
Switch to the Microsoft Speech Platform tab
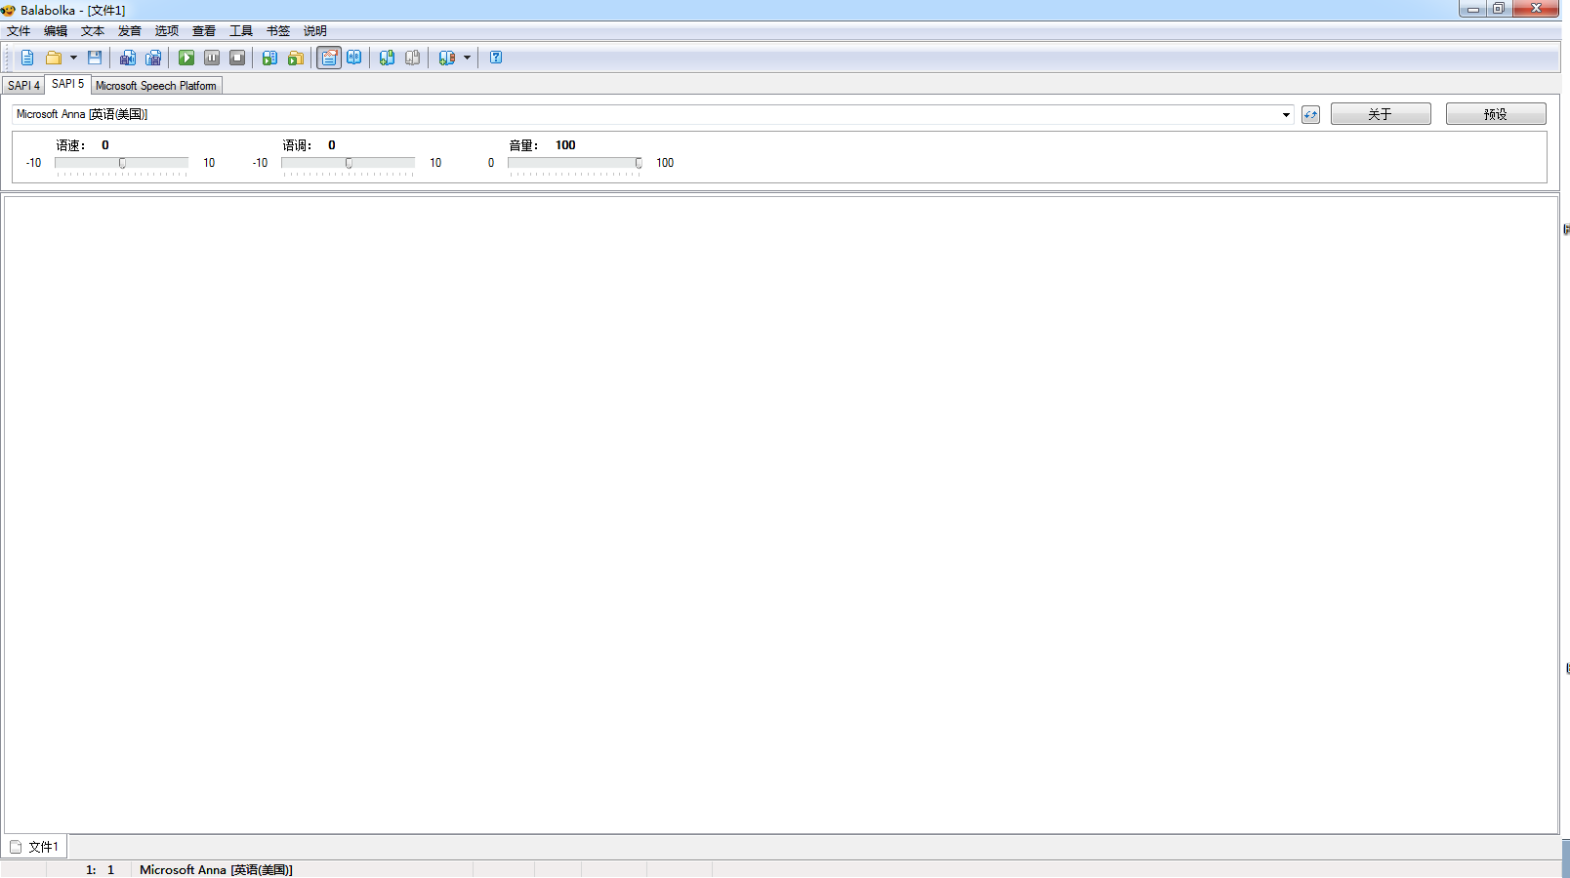[156, 86]
